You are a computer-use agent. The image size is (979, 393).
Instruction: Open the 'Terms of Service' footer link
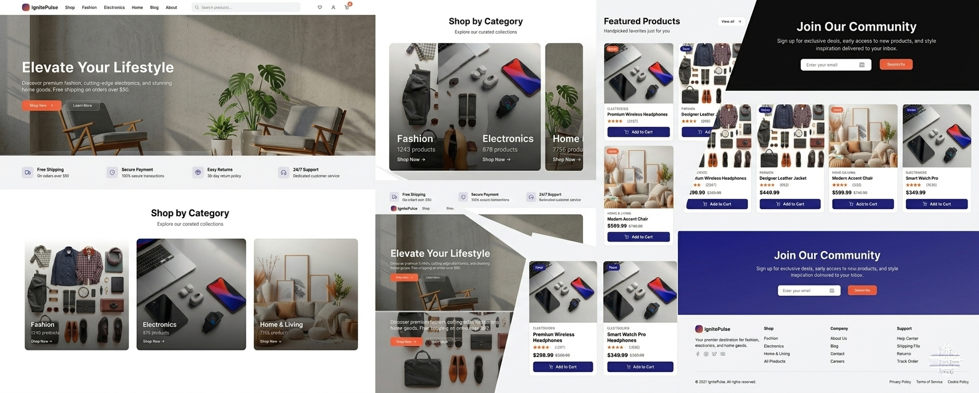click(929, 382)
